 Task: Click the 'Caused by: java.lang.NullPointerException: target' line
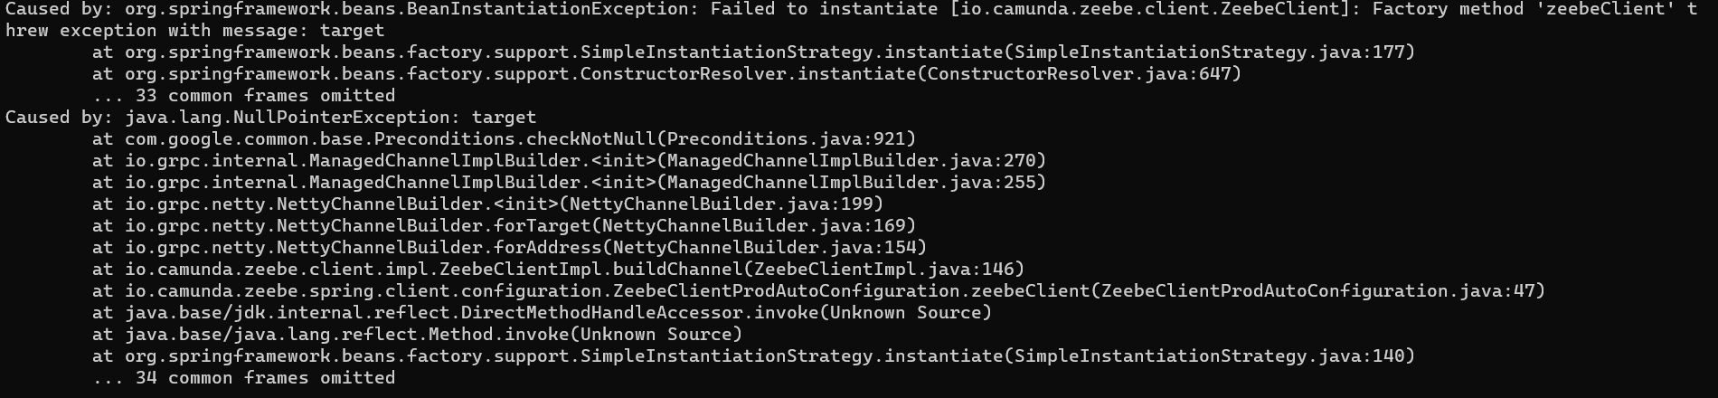[x=271, y=118]
